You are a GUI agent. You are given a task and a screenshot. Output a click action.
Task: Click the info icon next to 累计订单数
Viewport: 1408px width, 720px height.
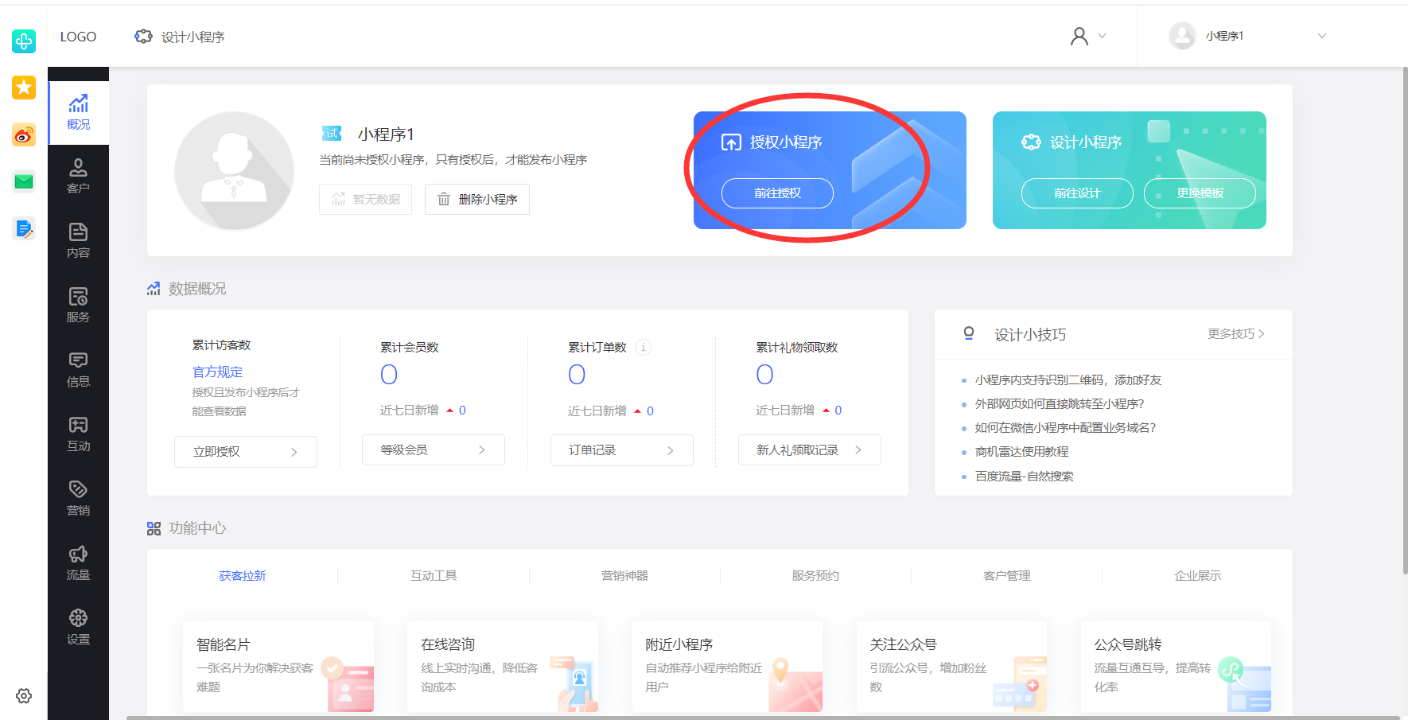[644, 347]
